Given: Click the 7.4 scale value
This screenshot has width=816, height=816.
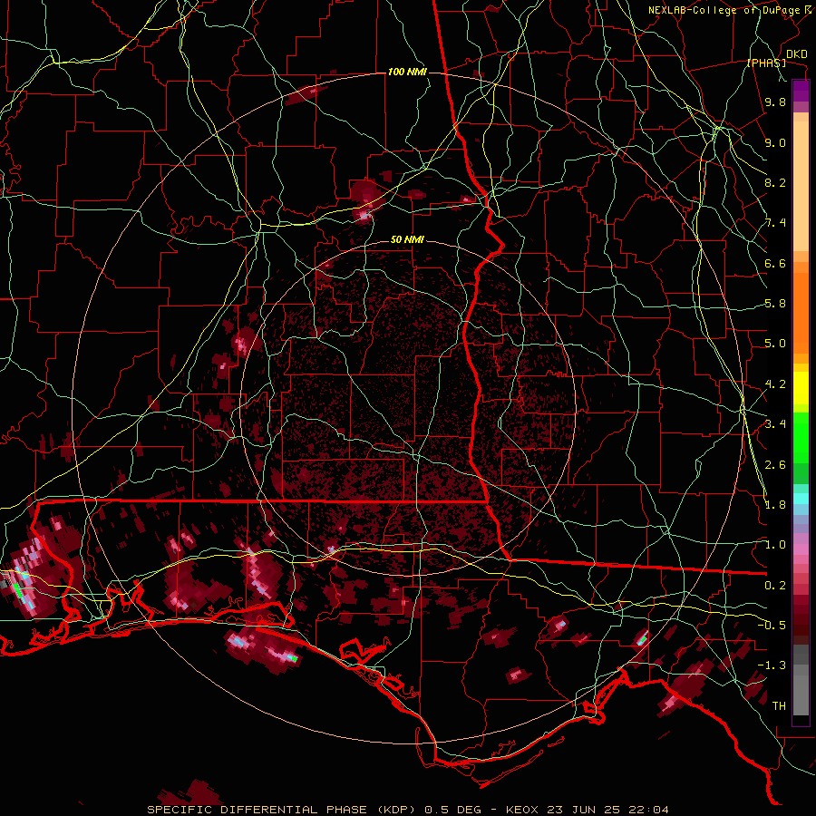Looking at the screenshot, I should click(775, 223).
